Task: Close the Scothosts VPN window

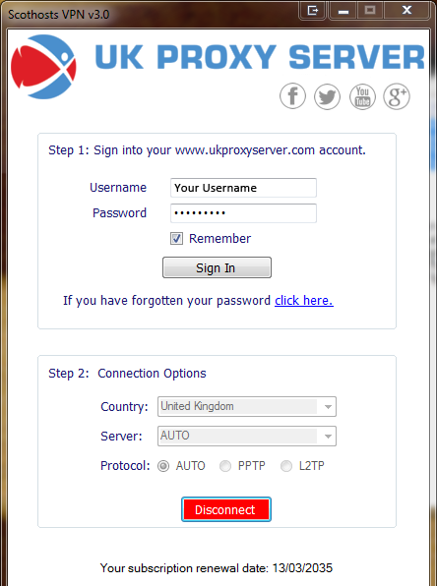Action: point(406,10)
